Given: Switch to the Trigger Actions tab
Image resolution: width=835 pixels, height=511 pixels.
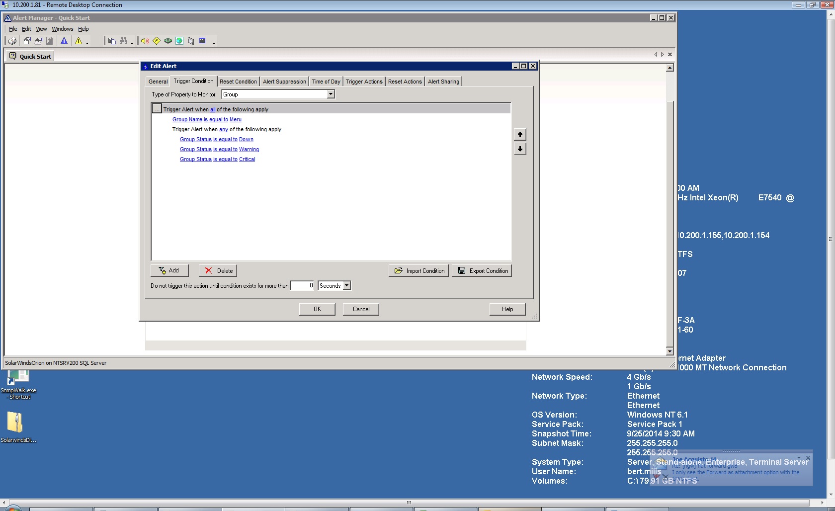Looking at the screenshot, I should 364,82.
